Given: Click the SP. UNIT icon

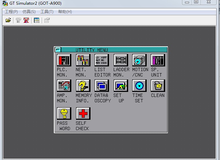Looking at the screenshot, I should point(158,61).
